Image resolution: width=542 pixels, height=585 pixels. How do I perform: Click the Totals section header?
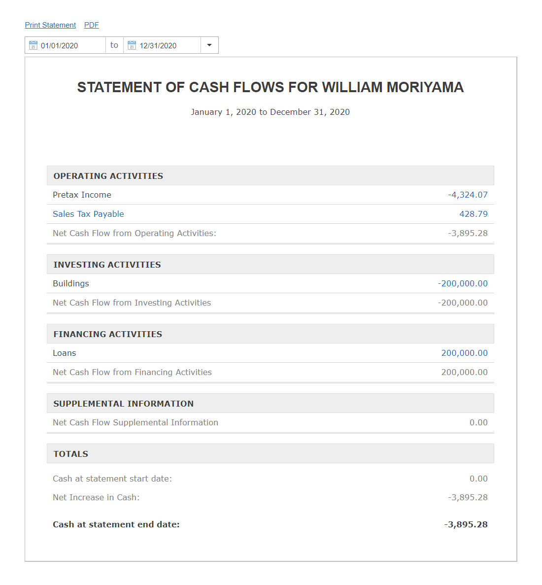270,454
